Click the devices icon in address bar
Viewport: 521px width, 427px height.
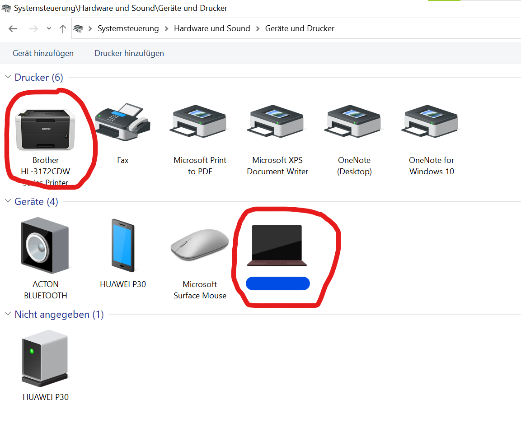click(78, 28)
